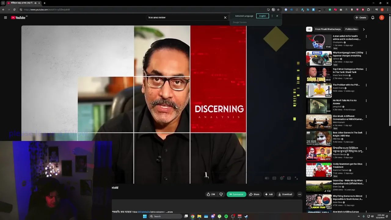Click the Translate icon in address bar

click(x=273, y=9)
